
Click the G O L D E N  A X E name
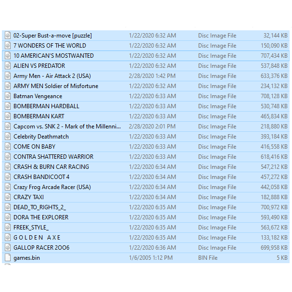[37, 238]
